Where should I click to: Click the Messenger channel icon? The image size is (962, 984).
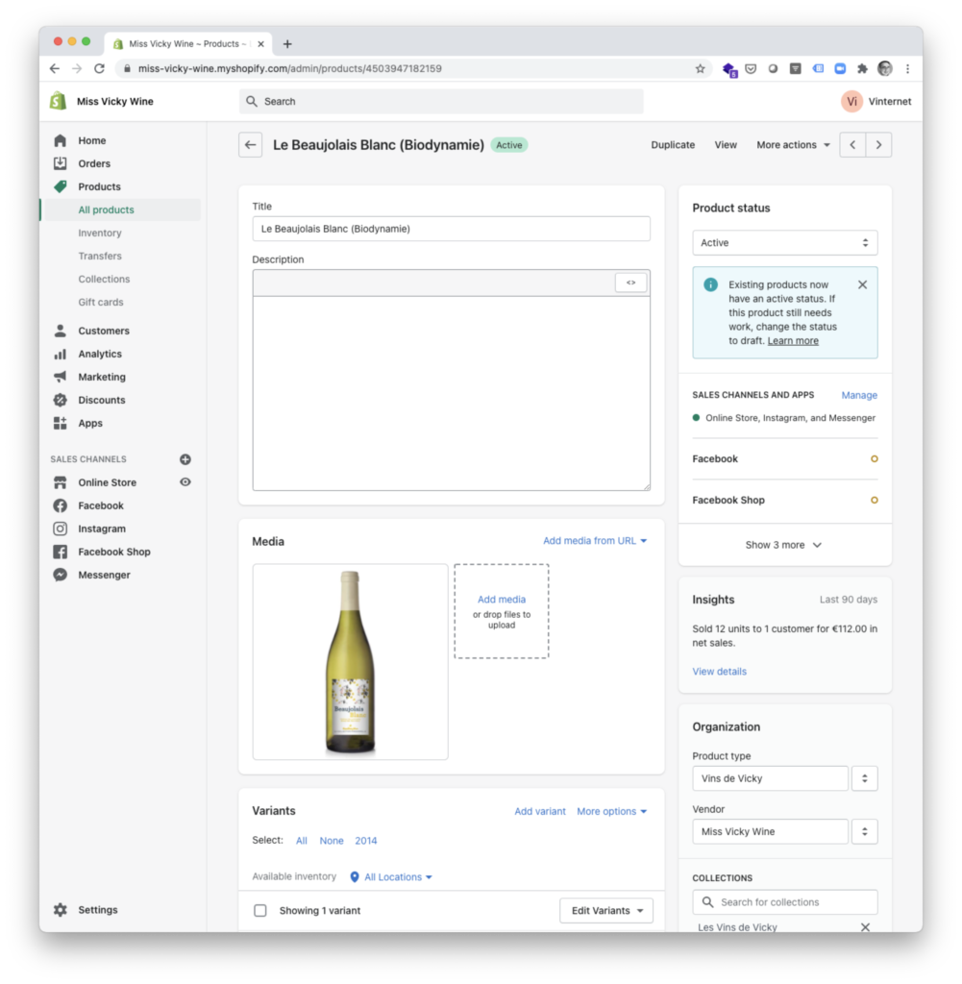61,575
